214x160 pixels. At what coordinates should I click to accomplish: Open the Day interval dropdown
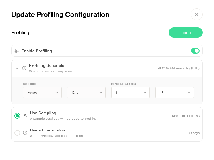86,93
